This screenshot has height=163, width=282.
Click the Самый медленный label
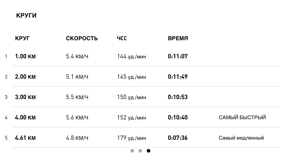coord(241,138)
